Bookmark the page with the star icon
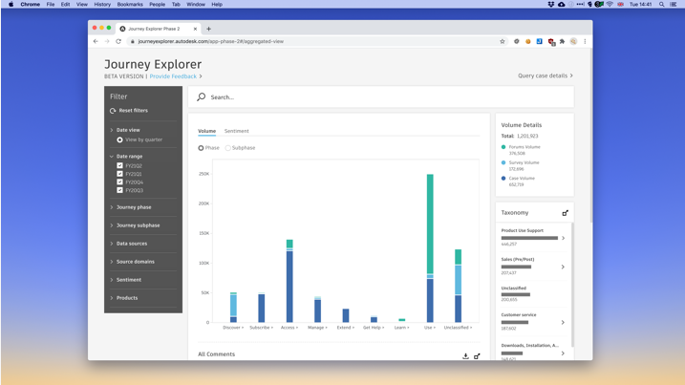Screen dimensions: 685x385 point(503,41)
